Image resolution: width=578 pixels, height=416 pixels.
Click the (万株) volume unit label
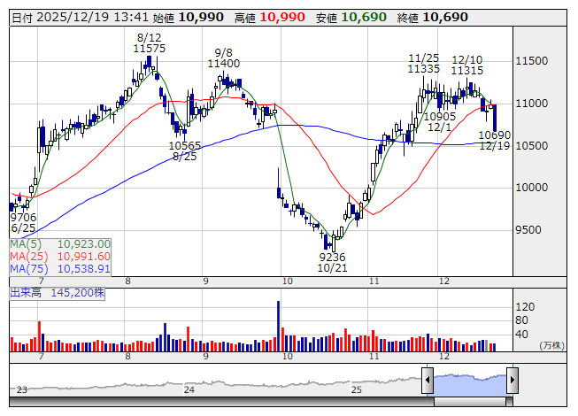(x=551, y=345)
